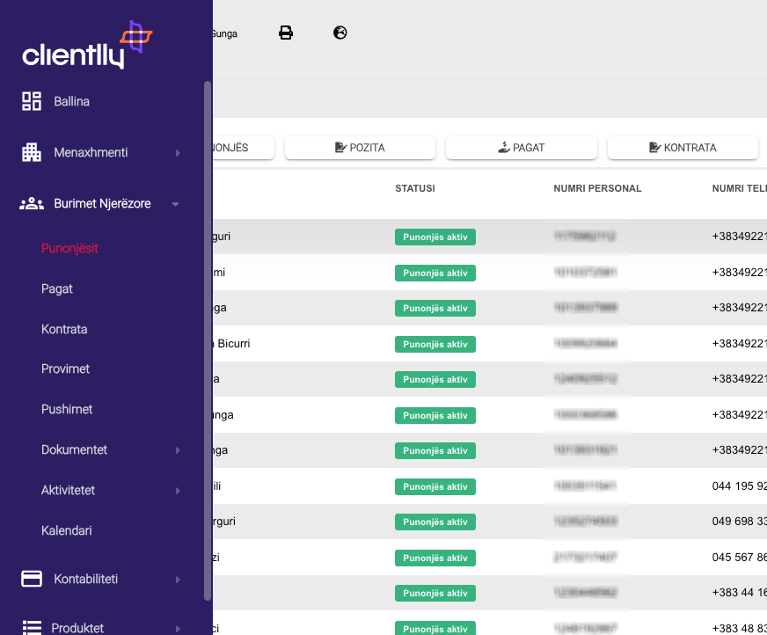Click the Ballina dashboard icon
The height and width of the screenshot is (635, 767).
pos(32,101)
